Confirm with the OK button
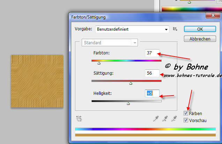 pos(199,29)
